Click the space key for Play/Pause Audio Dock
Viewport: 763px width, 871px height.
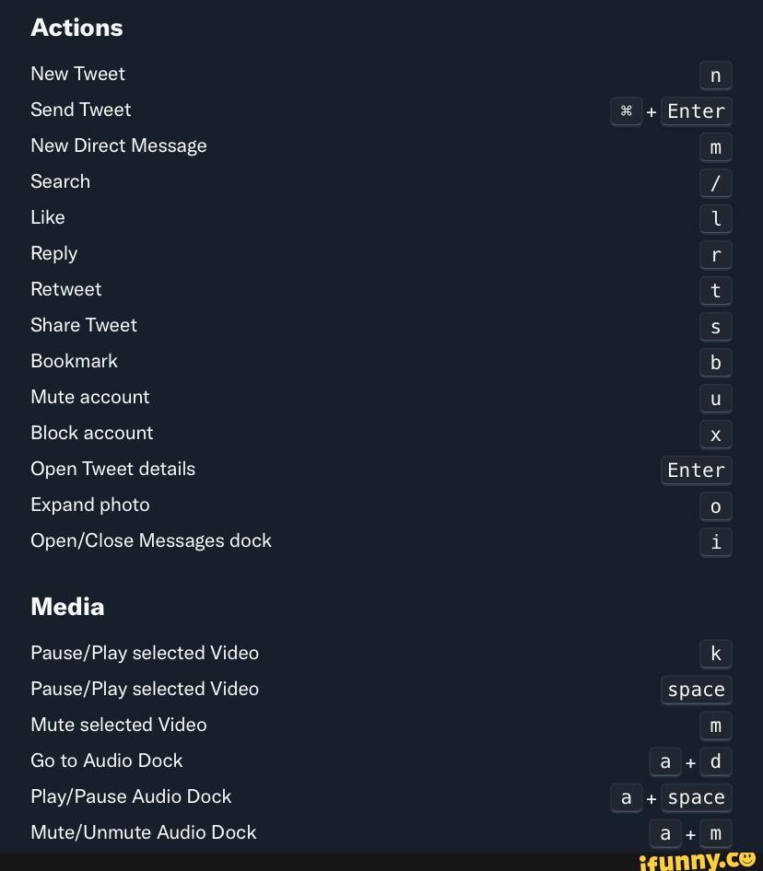(x=696, y=798)
